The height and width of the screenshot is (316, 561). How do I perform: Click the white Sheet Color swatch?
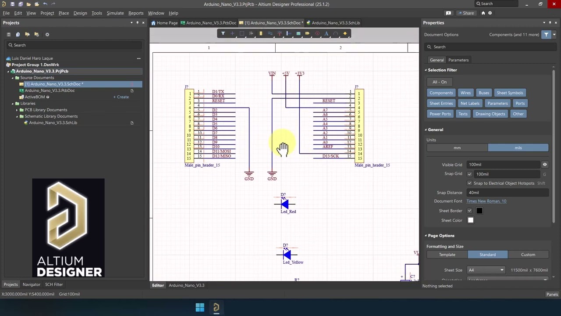pos(471,220)
